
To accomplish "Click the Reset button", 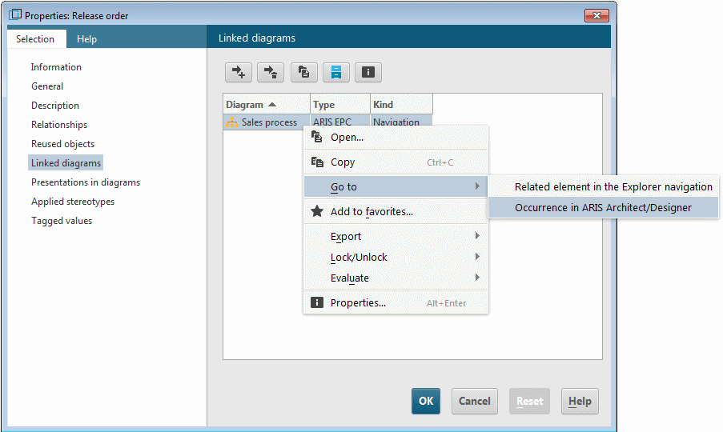I will tap(529, 401).
